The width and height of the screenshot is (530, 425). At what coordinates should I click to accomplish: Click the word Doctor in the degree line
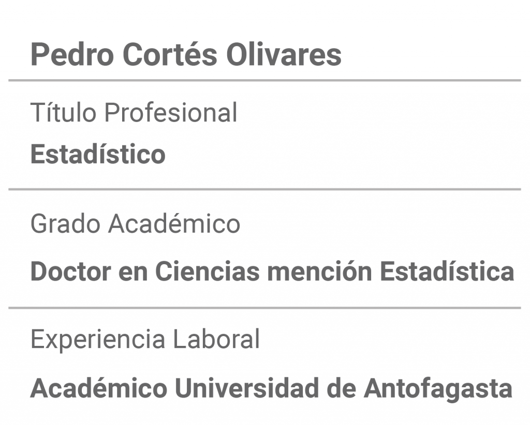[x=71, y=271]
